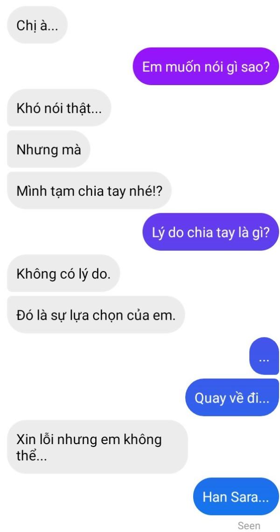Tap 'Mình tạm chia tay nhé!?' message
The height and width of the screenshot is (532, 280).
click(90, 190)
